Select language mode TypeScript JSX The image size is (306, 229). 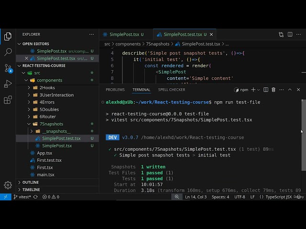point(278,197)
